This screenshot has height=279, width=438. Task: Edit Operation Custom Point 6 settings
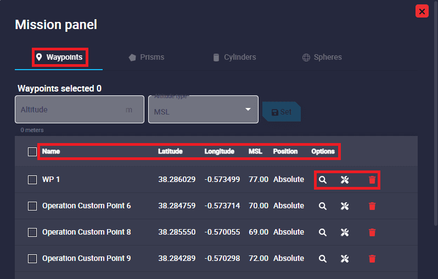coord(345,206)
